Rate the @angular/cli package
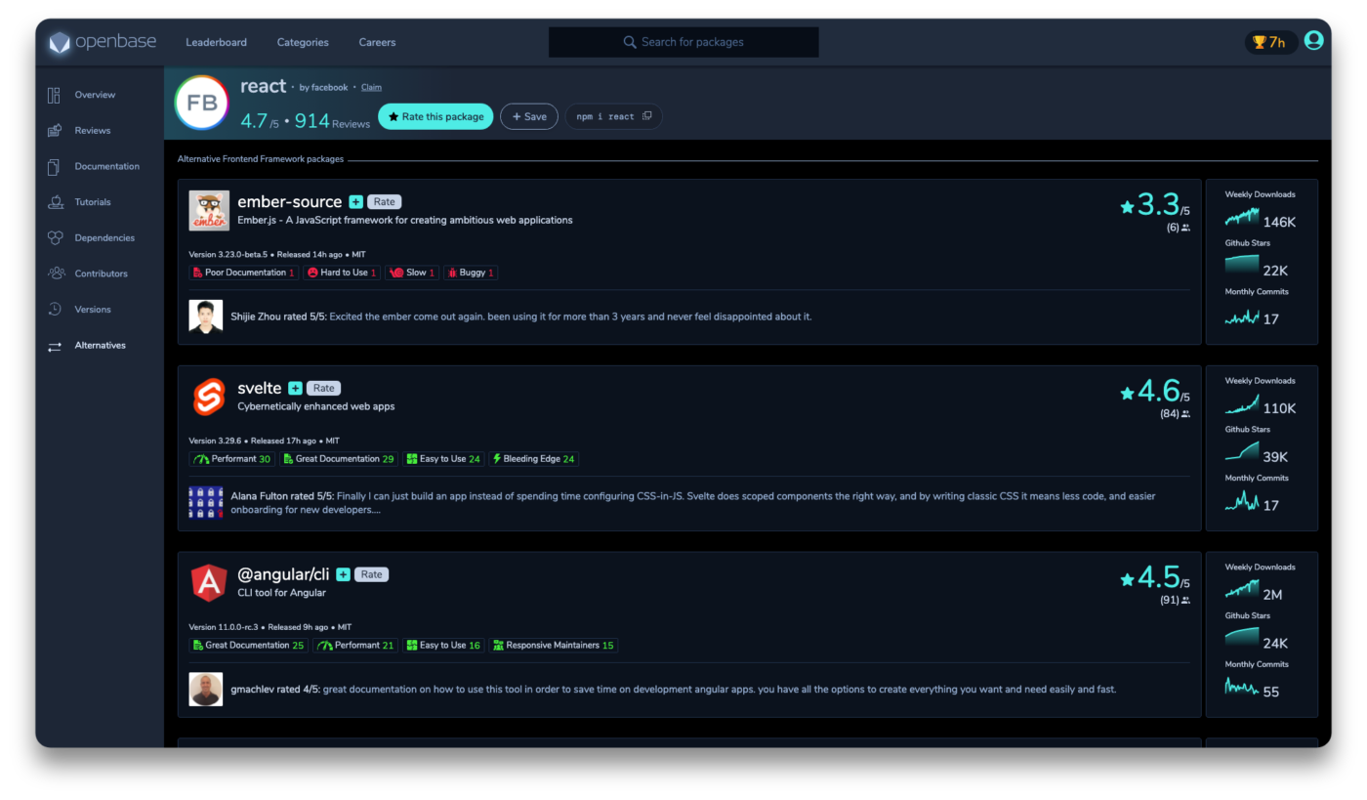Image resolution: width=1367 pixels, height=800 pixels. 371,574
